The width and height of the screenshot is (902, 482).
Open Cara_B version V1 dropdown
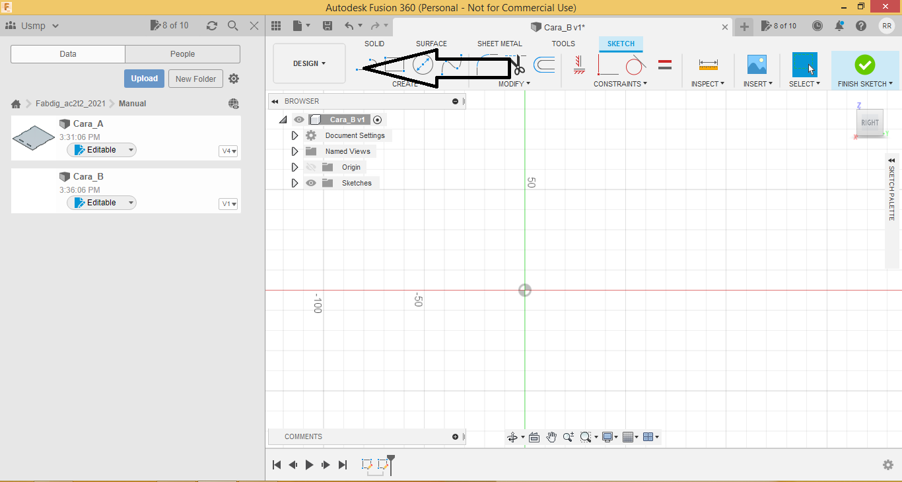pos(228,204)
